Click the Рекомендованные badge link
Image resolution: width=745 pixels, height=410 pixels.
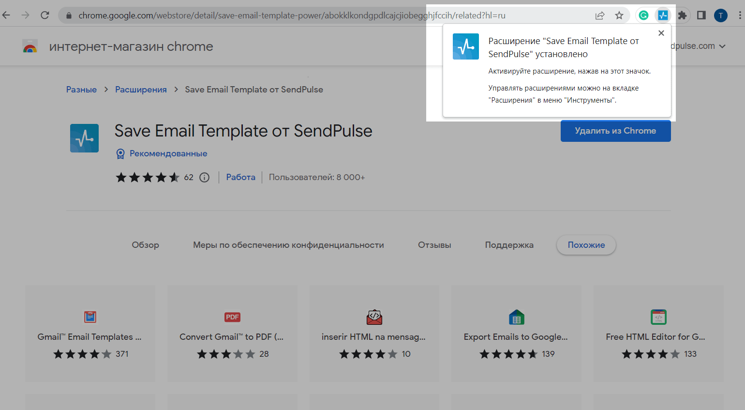[168, 153]
